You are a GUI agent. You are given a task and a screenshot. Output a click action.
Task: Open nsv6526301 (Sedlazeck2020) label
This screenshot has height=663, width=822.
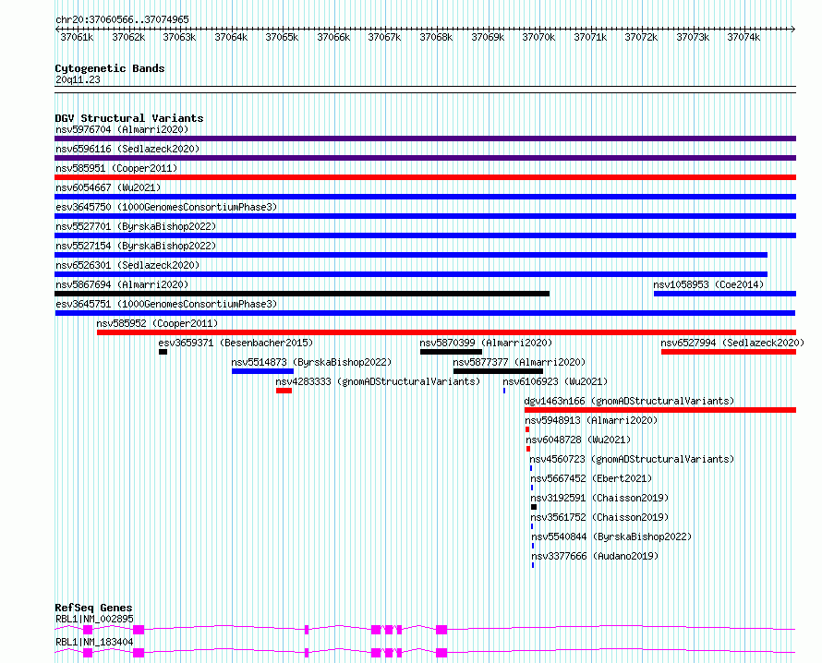coord(127,265)
